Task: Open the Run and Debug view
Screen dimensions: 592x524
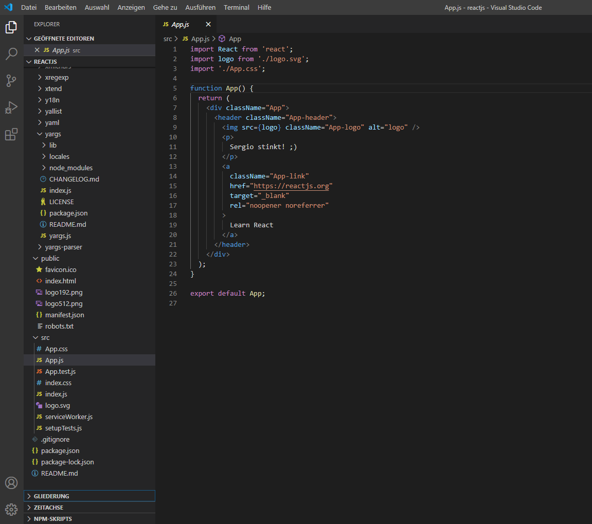Action: tap(11, 107)
